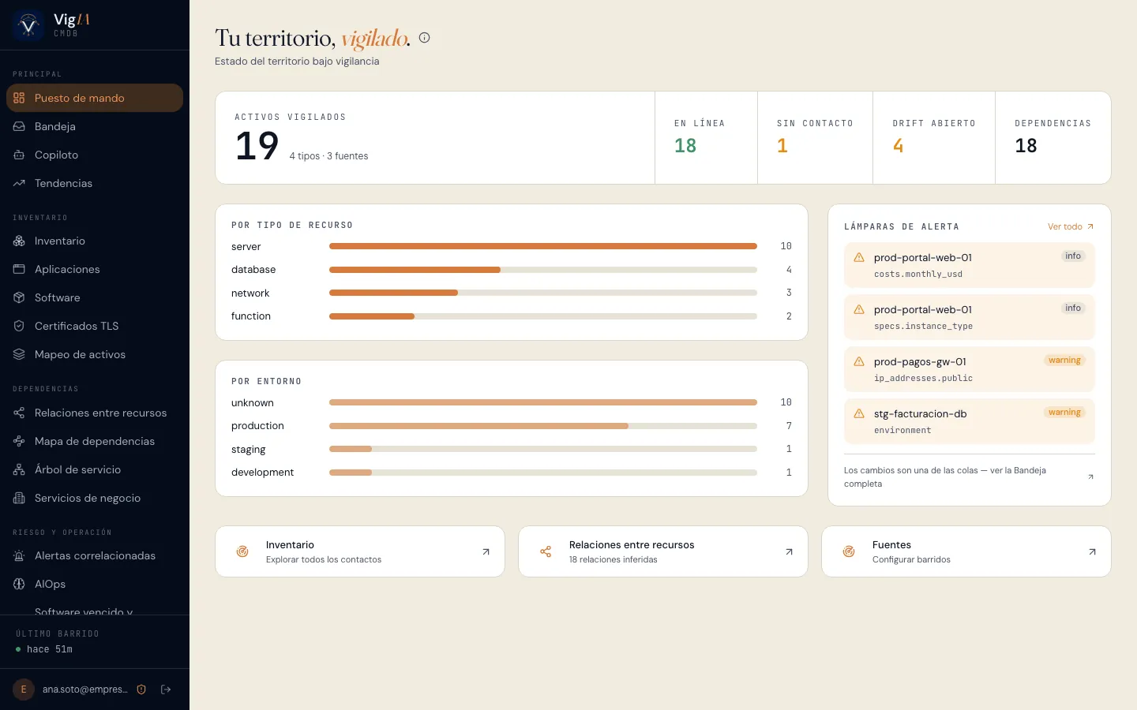The height and width of the screenshot is (710, 1137).
Task: Click the ana.soto user email
Action: (x=85, y=689)
